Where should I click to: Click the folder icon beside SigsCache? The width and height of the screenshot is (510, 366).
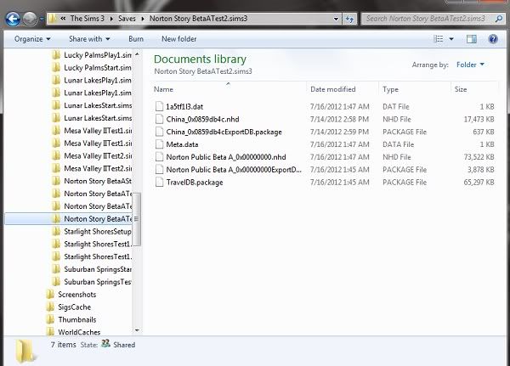50,307
